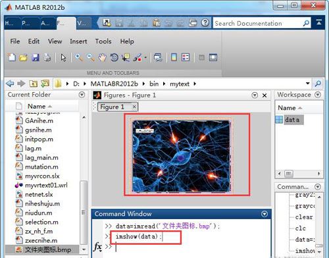The image size is (329, 258).
Task: Click the Paste icon in quick access bar
Action: tap(156, 22)
